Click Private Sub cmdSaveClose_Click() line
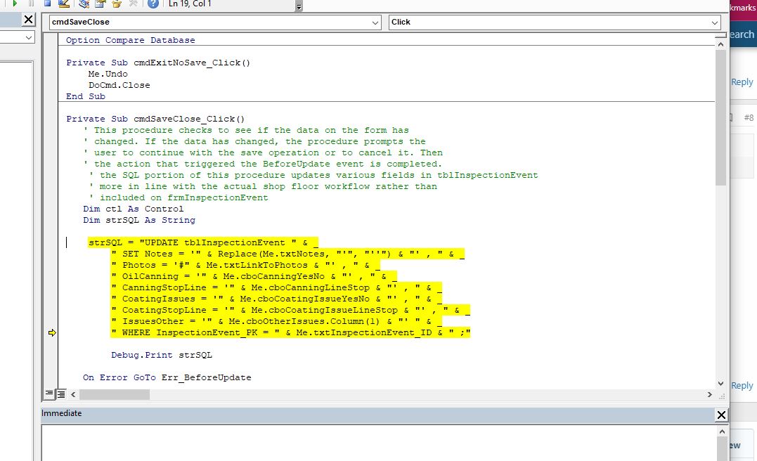Image resolution: width=757 pixels, height=461 pixels. pos(155,119)
